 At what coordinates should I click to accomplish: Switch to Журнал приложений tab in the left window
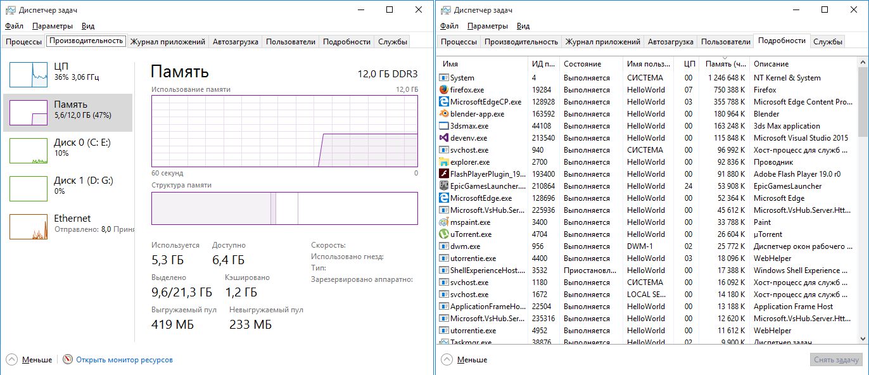tap(168, 42)
